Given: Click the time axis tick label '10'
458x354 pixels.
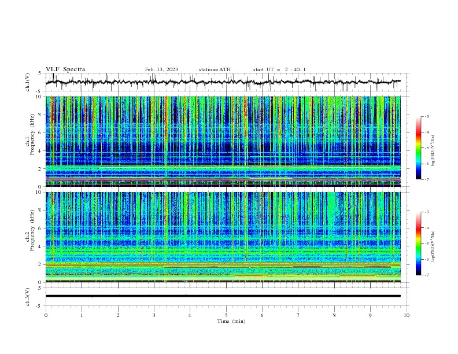Looking at the screenshot, I should [407, 315].
